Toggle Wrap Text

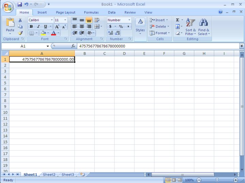(x=97, y=20)
